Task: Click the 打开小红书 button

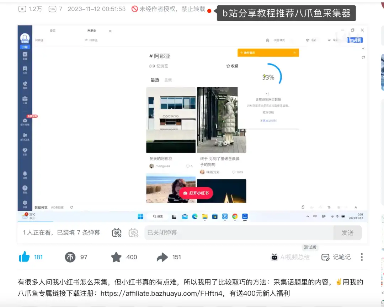Action: pyautogui.click(x=196, y=193)
